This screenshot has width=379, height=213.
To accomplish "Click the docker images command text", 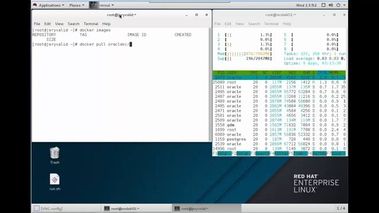I will pyautogui.click(x=95, y=30).
